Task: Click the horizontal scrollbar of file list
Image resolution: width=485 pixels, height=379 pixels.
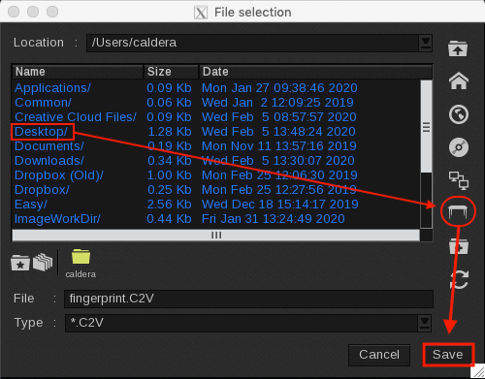Action: click(216, 236)
